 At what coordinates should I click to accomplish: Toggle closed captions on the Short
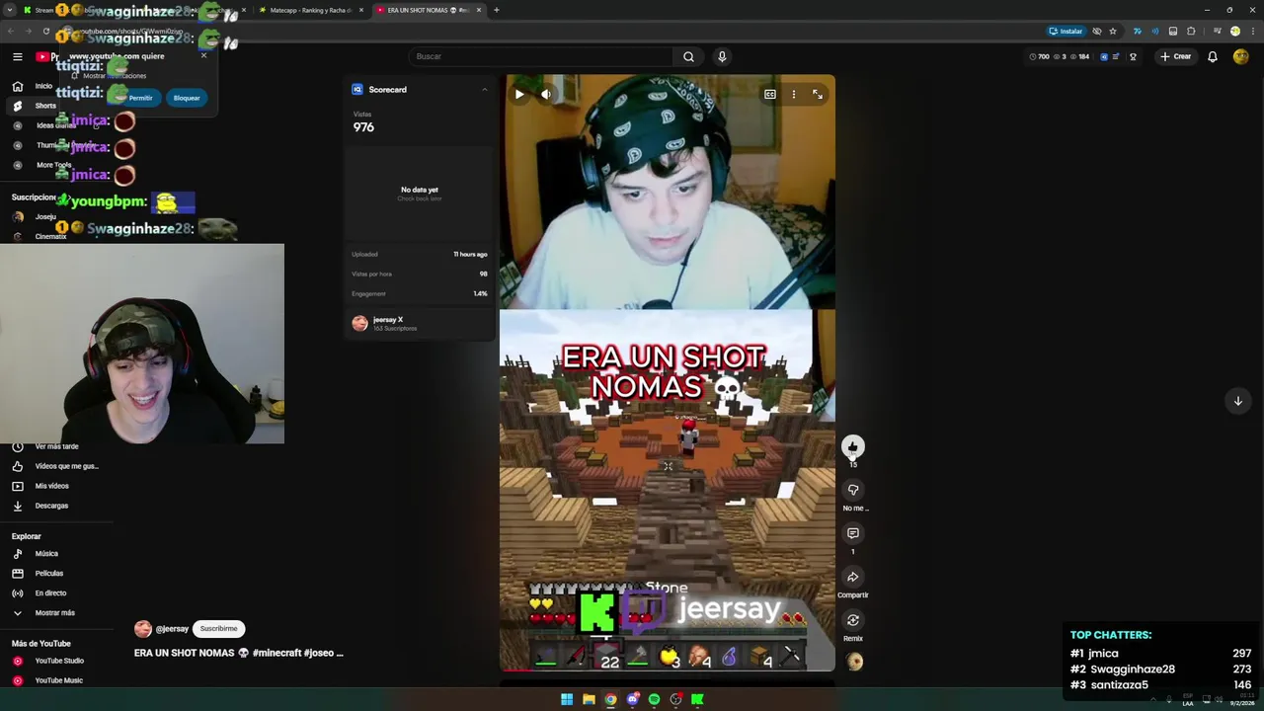(x=770, y=94)
